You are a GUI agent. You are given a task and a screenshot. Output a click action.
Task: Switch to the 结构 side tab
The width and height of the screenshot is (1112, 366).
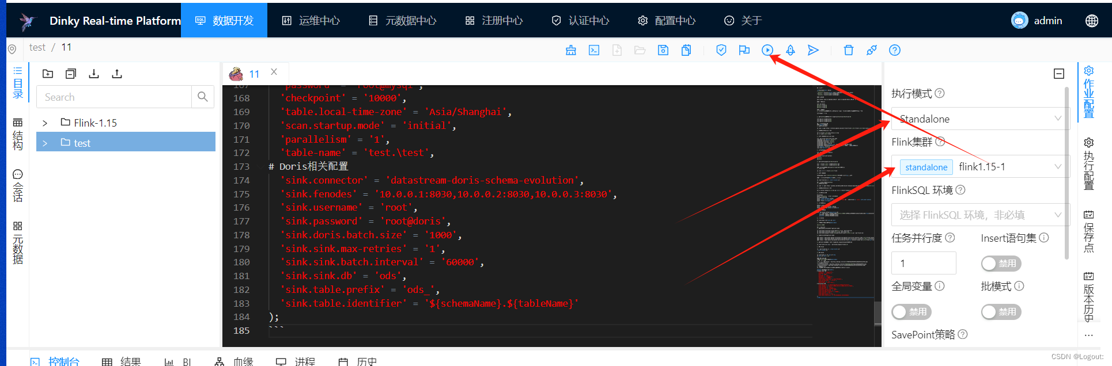click(18, 134)
